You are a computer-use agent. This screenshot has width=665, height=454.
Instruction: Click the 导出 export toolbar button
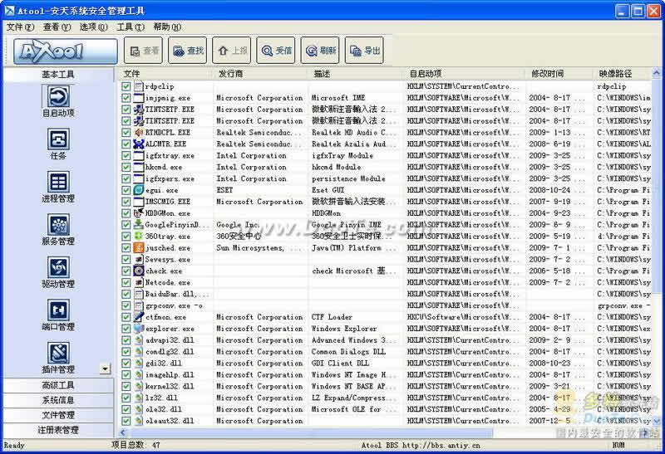[x=364, y=51]
